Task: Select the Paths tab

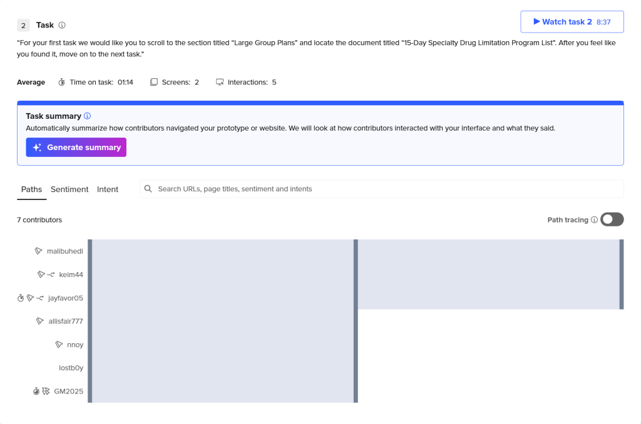Action: 31,189
